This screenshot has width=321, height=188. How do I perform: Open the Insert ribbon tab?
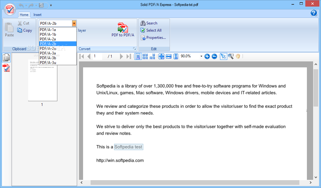(x=38, y=15)
